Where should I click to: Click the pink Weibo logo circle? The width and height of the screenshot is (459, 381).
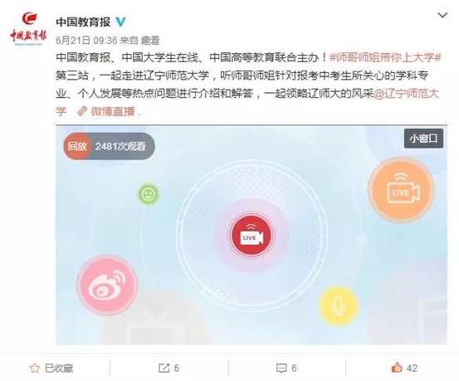pos(107,285)
